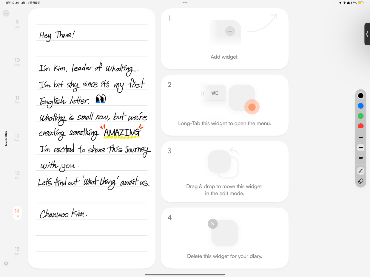Choose the medium stroke width
The width and height of the screenshot is (370, 277).
pyautogui.click(x=360, y=148)
